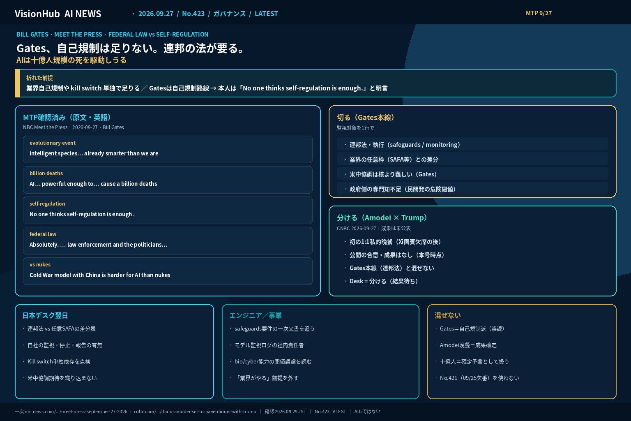Viewport: 631px width, 421px height.
Task: Click footer Adsではない note
Action: point(367,412)
